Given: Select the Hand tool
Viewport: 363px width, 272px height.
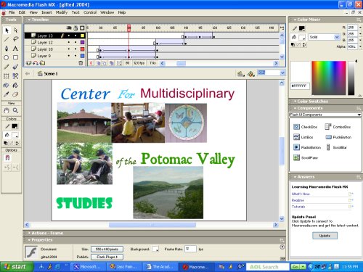Looking at the screenshot, I should coord(7,110).
